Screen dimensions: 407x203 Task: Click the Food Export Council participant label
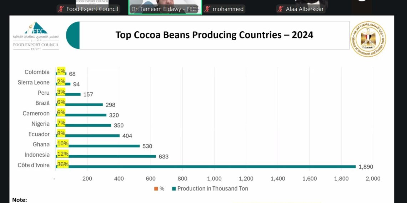(x=92, y=9)
